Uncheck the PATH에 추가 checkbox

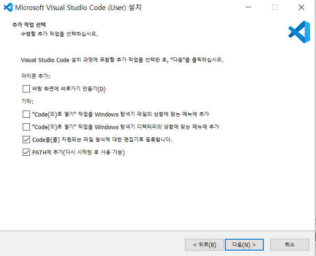(26, 152)
